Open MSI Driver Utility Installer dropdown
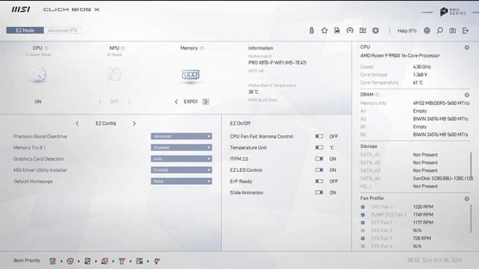The height and width of the screenshot is (269, 479). pyautogui.click(x=181, y=170)
